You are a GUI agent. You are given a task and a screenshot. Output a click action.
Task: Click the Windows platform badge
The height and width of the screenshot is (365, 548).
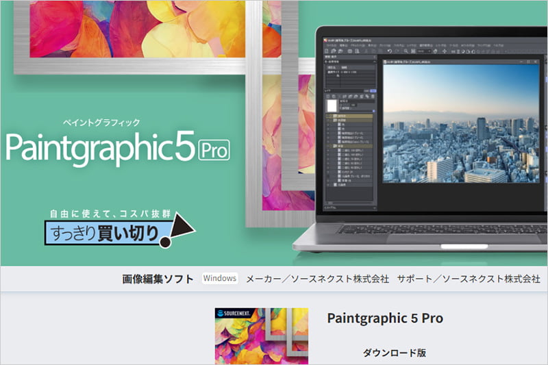click(x=220, y=279)
